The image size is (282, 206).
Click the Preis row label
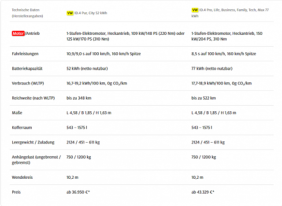tap(16, 192)
